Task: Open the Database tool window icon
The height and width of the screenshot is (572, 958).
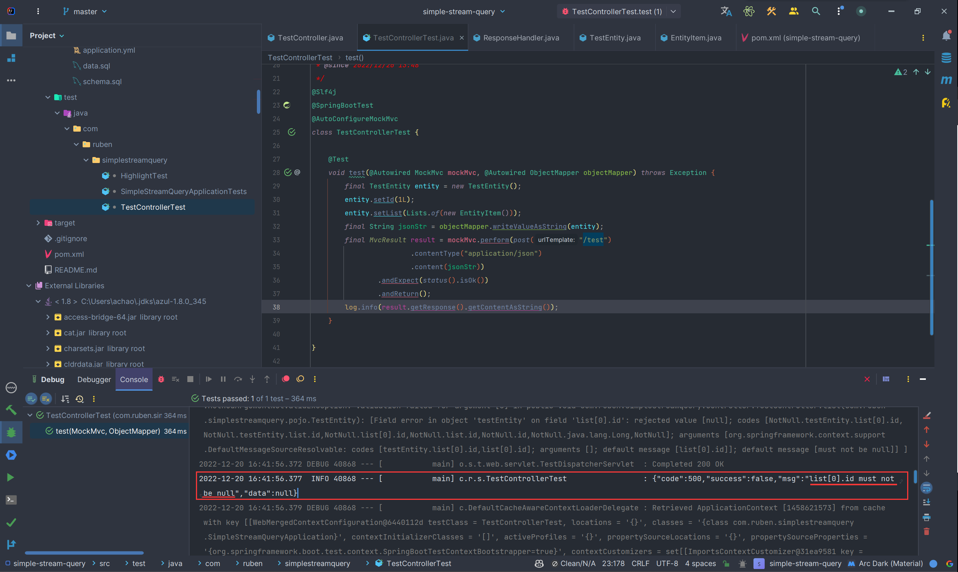Action: pos(946,58)
